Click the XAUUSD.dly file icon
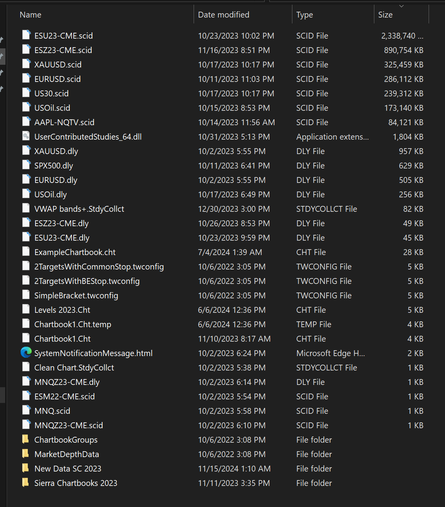This screenshot has height=507, width=445. tap(26, 151)
